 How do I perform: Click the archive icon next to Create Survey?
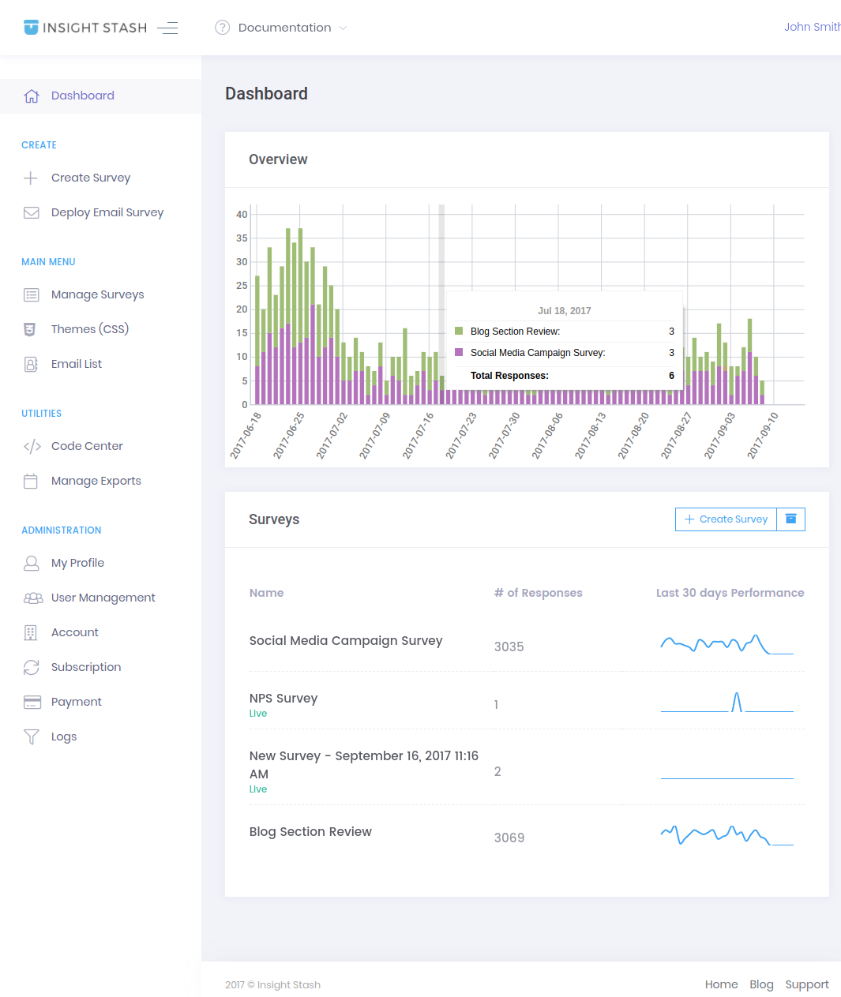790,519
